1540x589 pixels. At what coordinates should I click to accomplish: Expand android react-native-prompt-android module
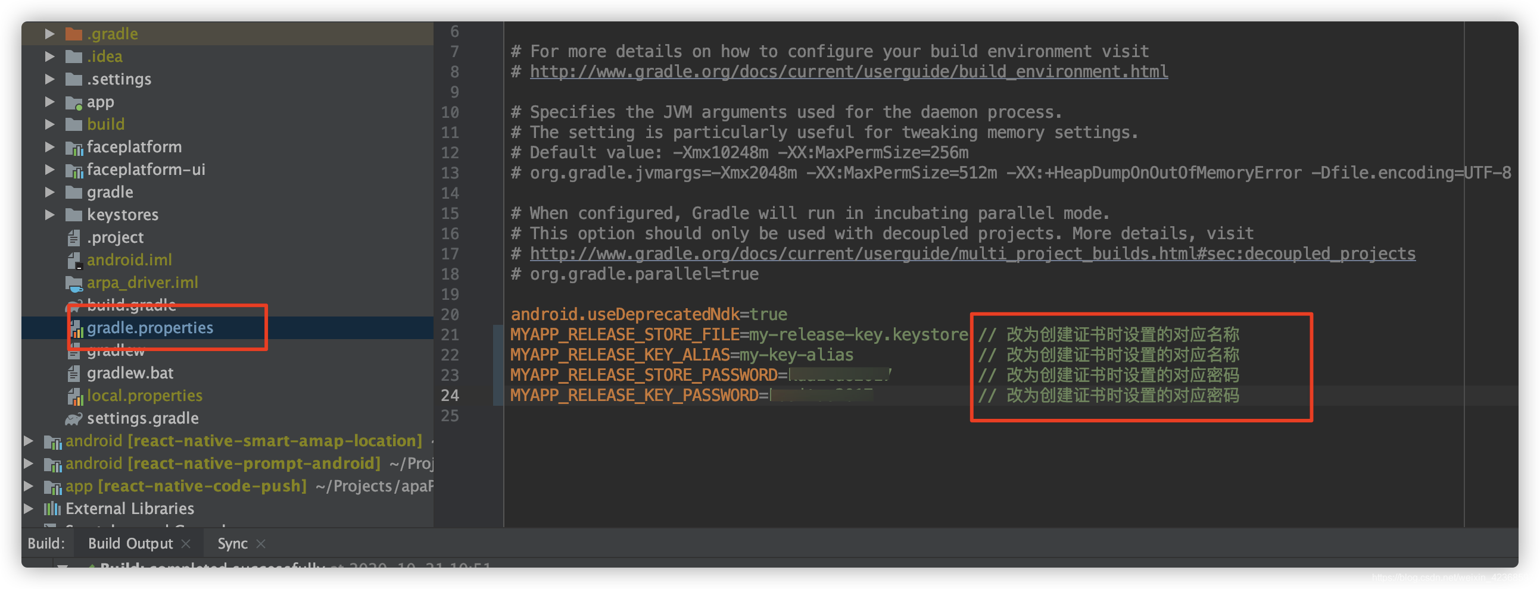pos(28,463)
